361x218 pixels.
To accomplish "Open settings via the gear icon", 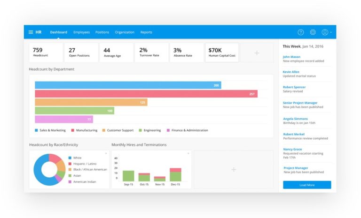I will 313,32.
